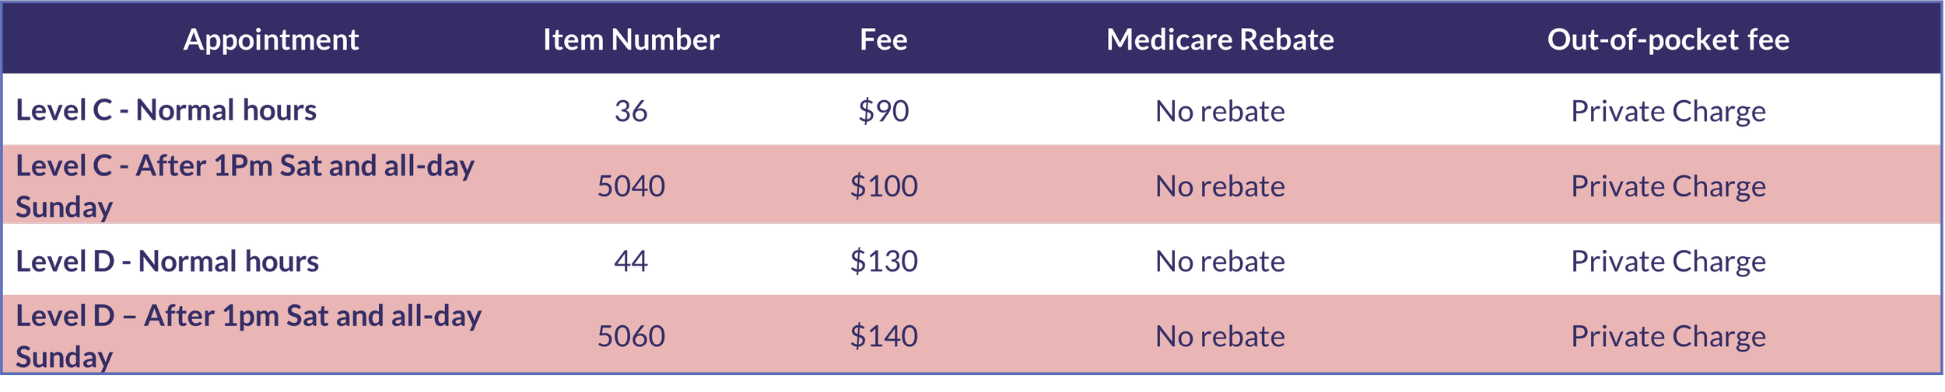The width and height of the screenshot is (1945, 392).
Task: Click item number 44
Action: [631, 262]
